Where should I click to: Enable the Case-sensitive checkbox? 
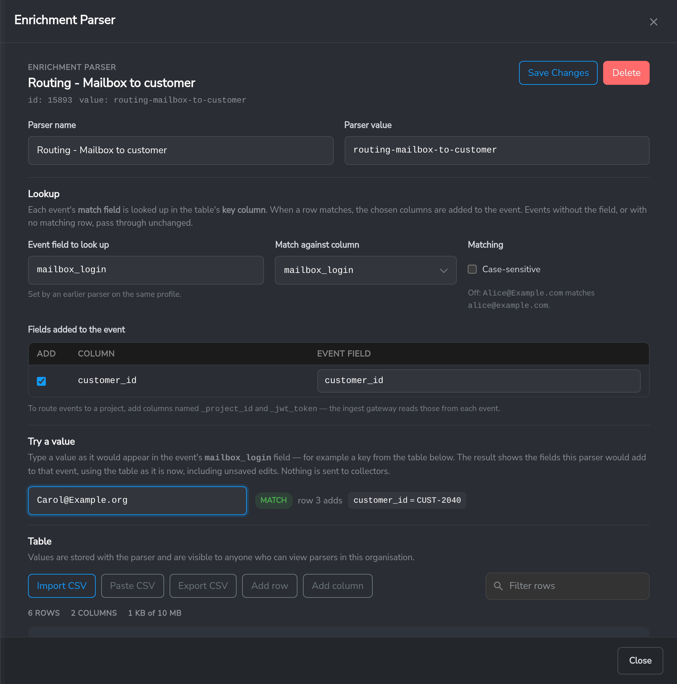[472, 269]
